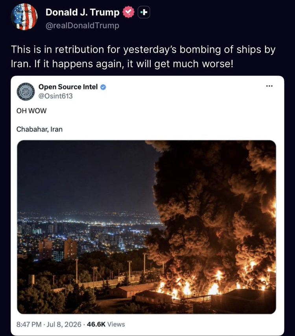Open the Open Source Intel round avatar
Image resolution: width=295 pixels, height=336 pixels.
tap(26, 91)
